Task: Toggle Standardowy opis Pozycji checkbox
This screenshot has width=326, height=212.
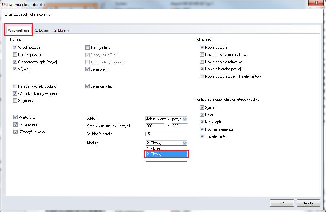Action: 15,62
